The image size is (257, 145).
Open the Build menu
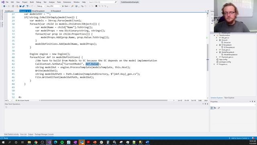point(32,2)
